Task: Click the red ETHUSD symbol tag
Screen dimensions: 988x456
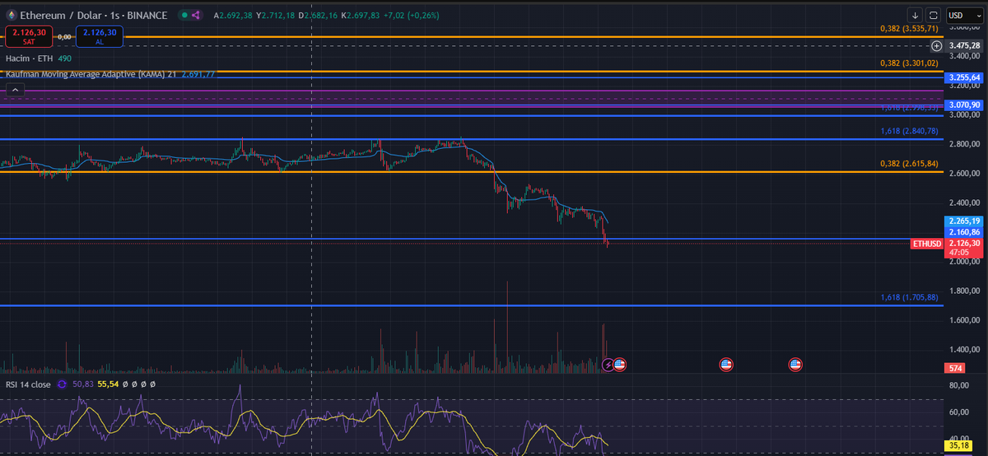Action: click(927, 244)
